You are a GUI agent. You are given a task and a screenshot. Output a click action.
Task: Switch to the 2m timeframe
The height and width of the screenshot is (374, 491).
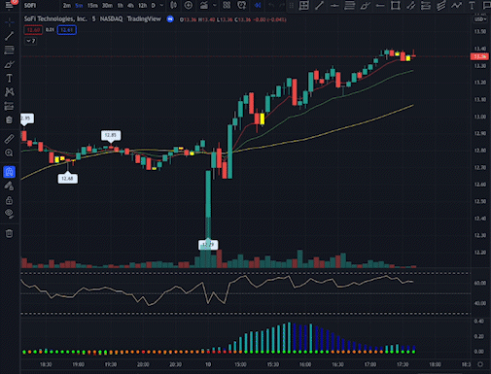(x=67, y=6)
